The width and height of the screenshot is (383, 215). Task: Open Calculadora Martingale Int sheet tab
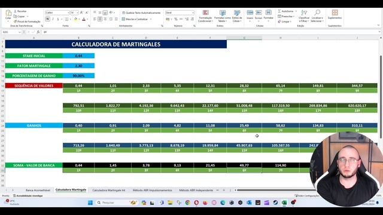pos(109,190)
